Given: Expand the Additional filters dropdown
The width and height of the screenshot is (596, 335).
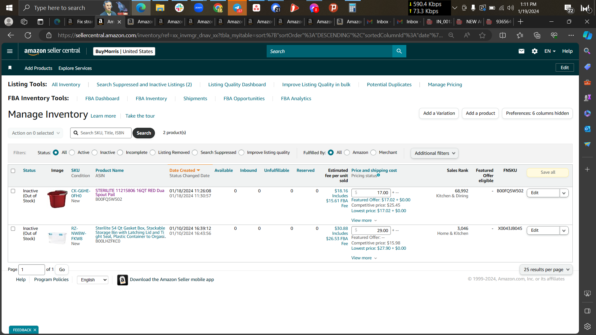Looking at the screenshot, I should click(x=435, y=153).
